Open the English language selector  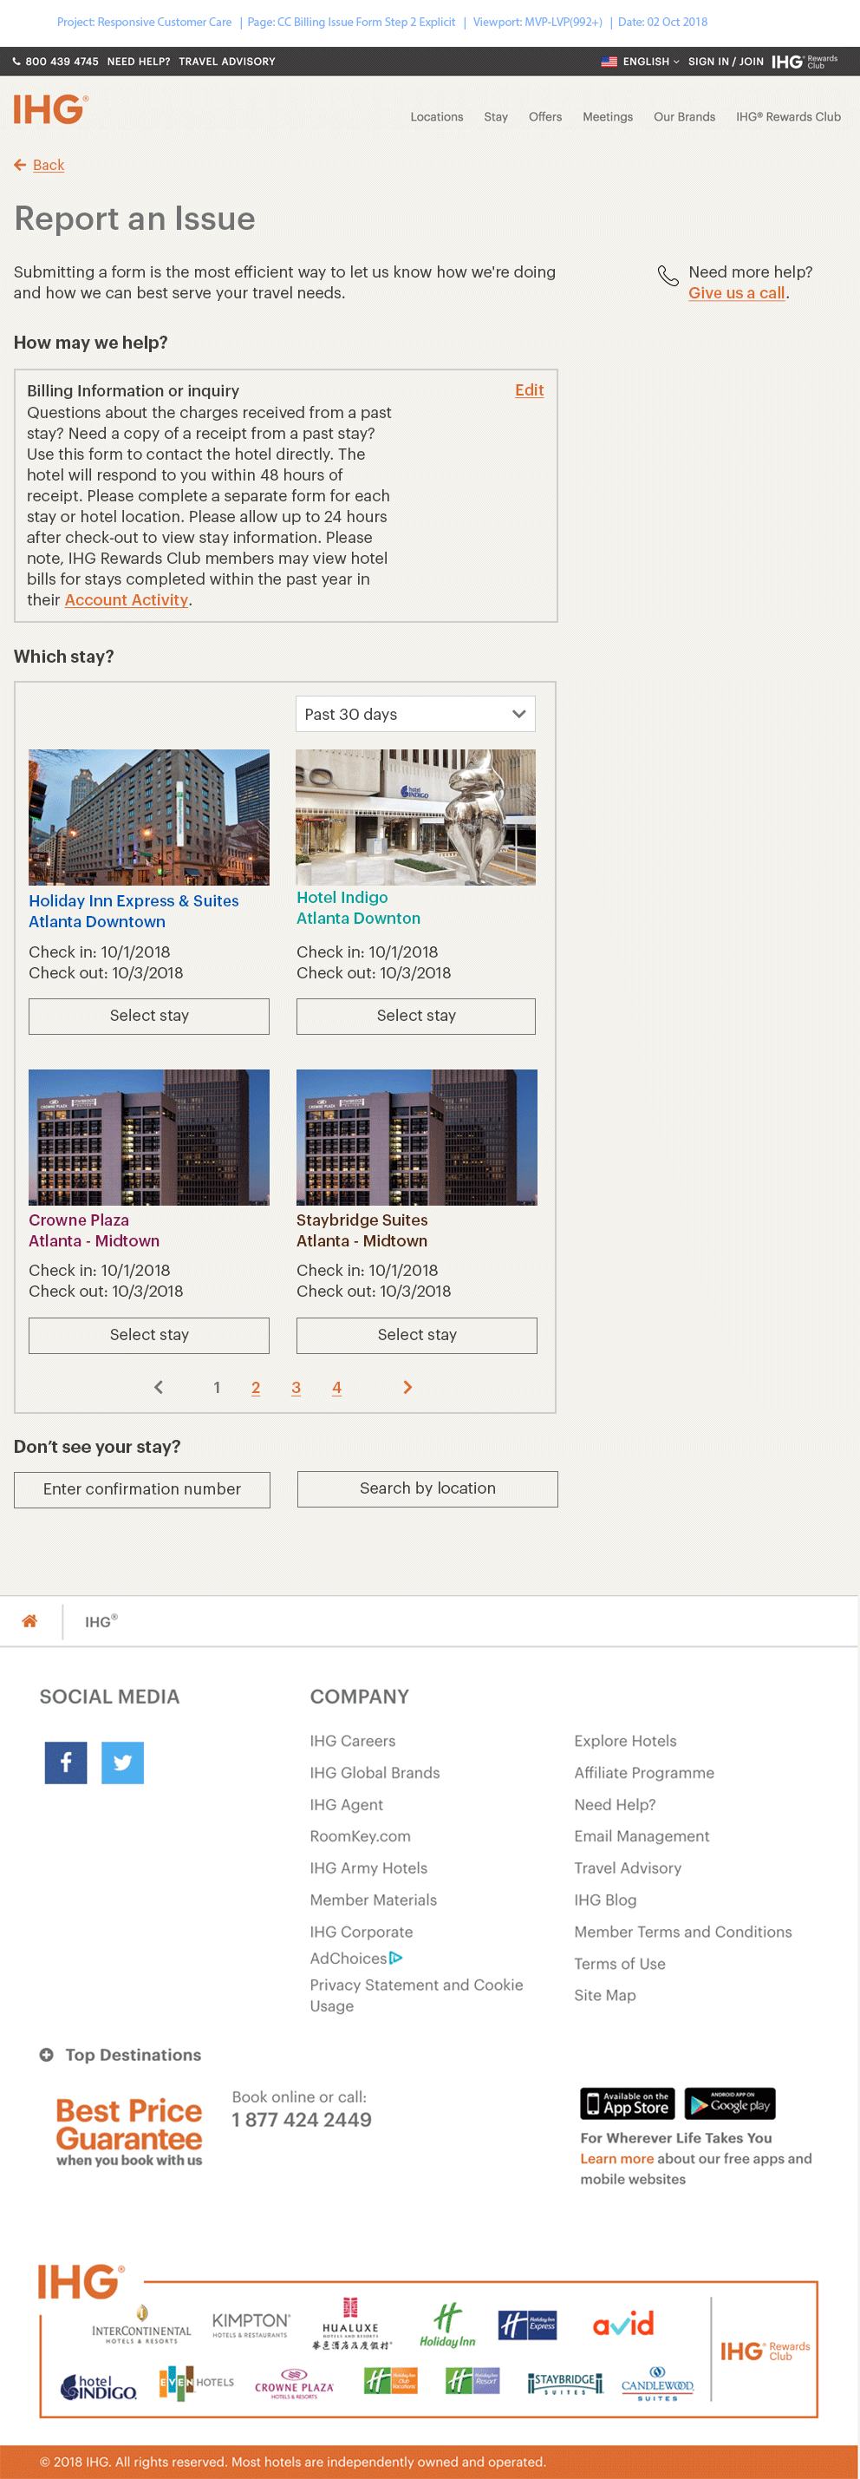pyautogui.click(x=650, y=62)
